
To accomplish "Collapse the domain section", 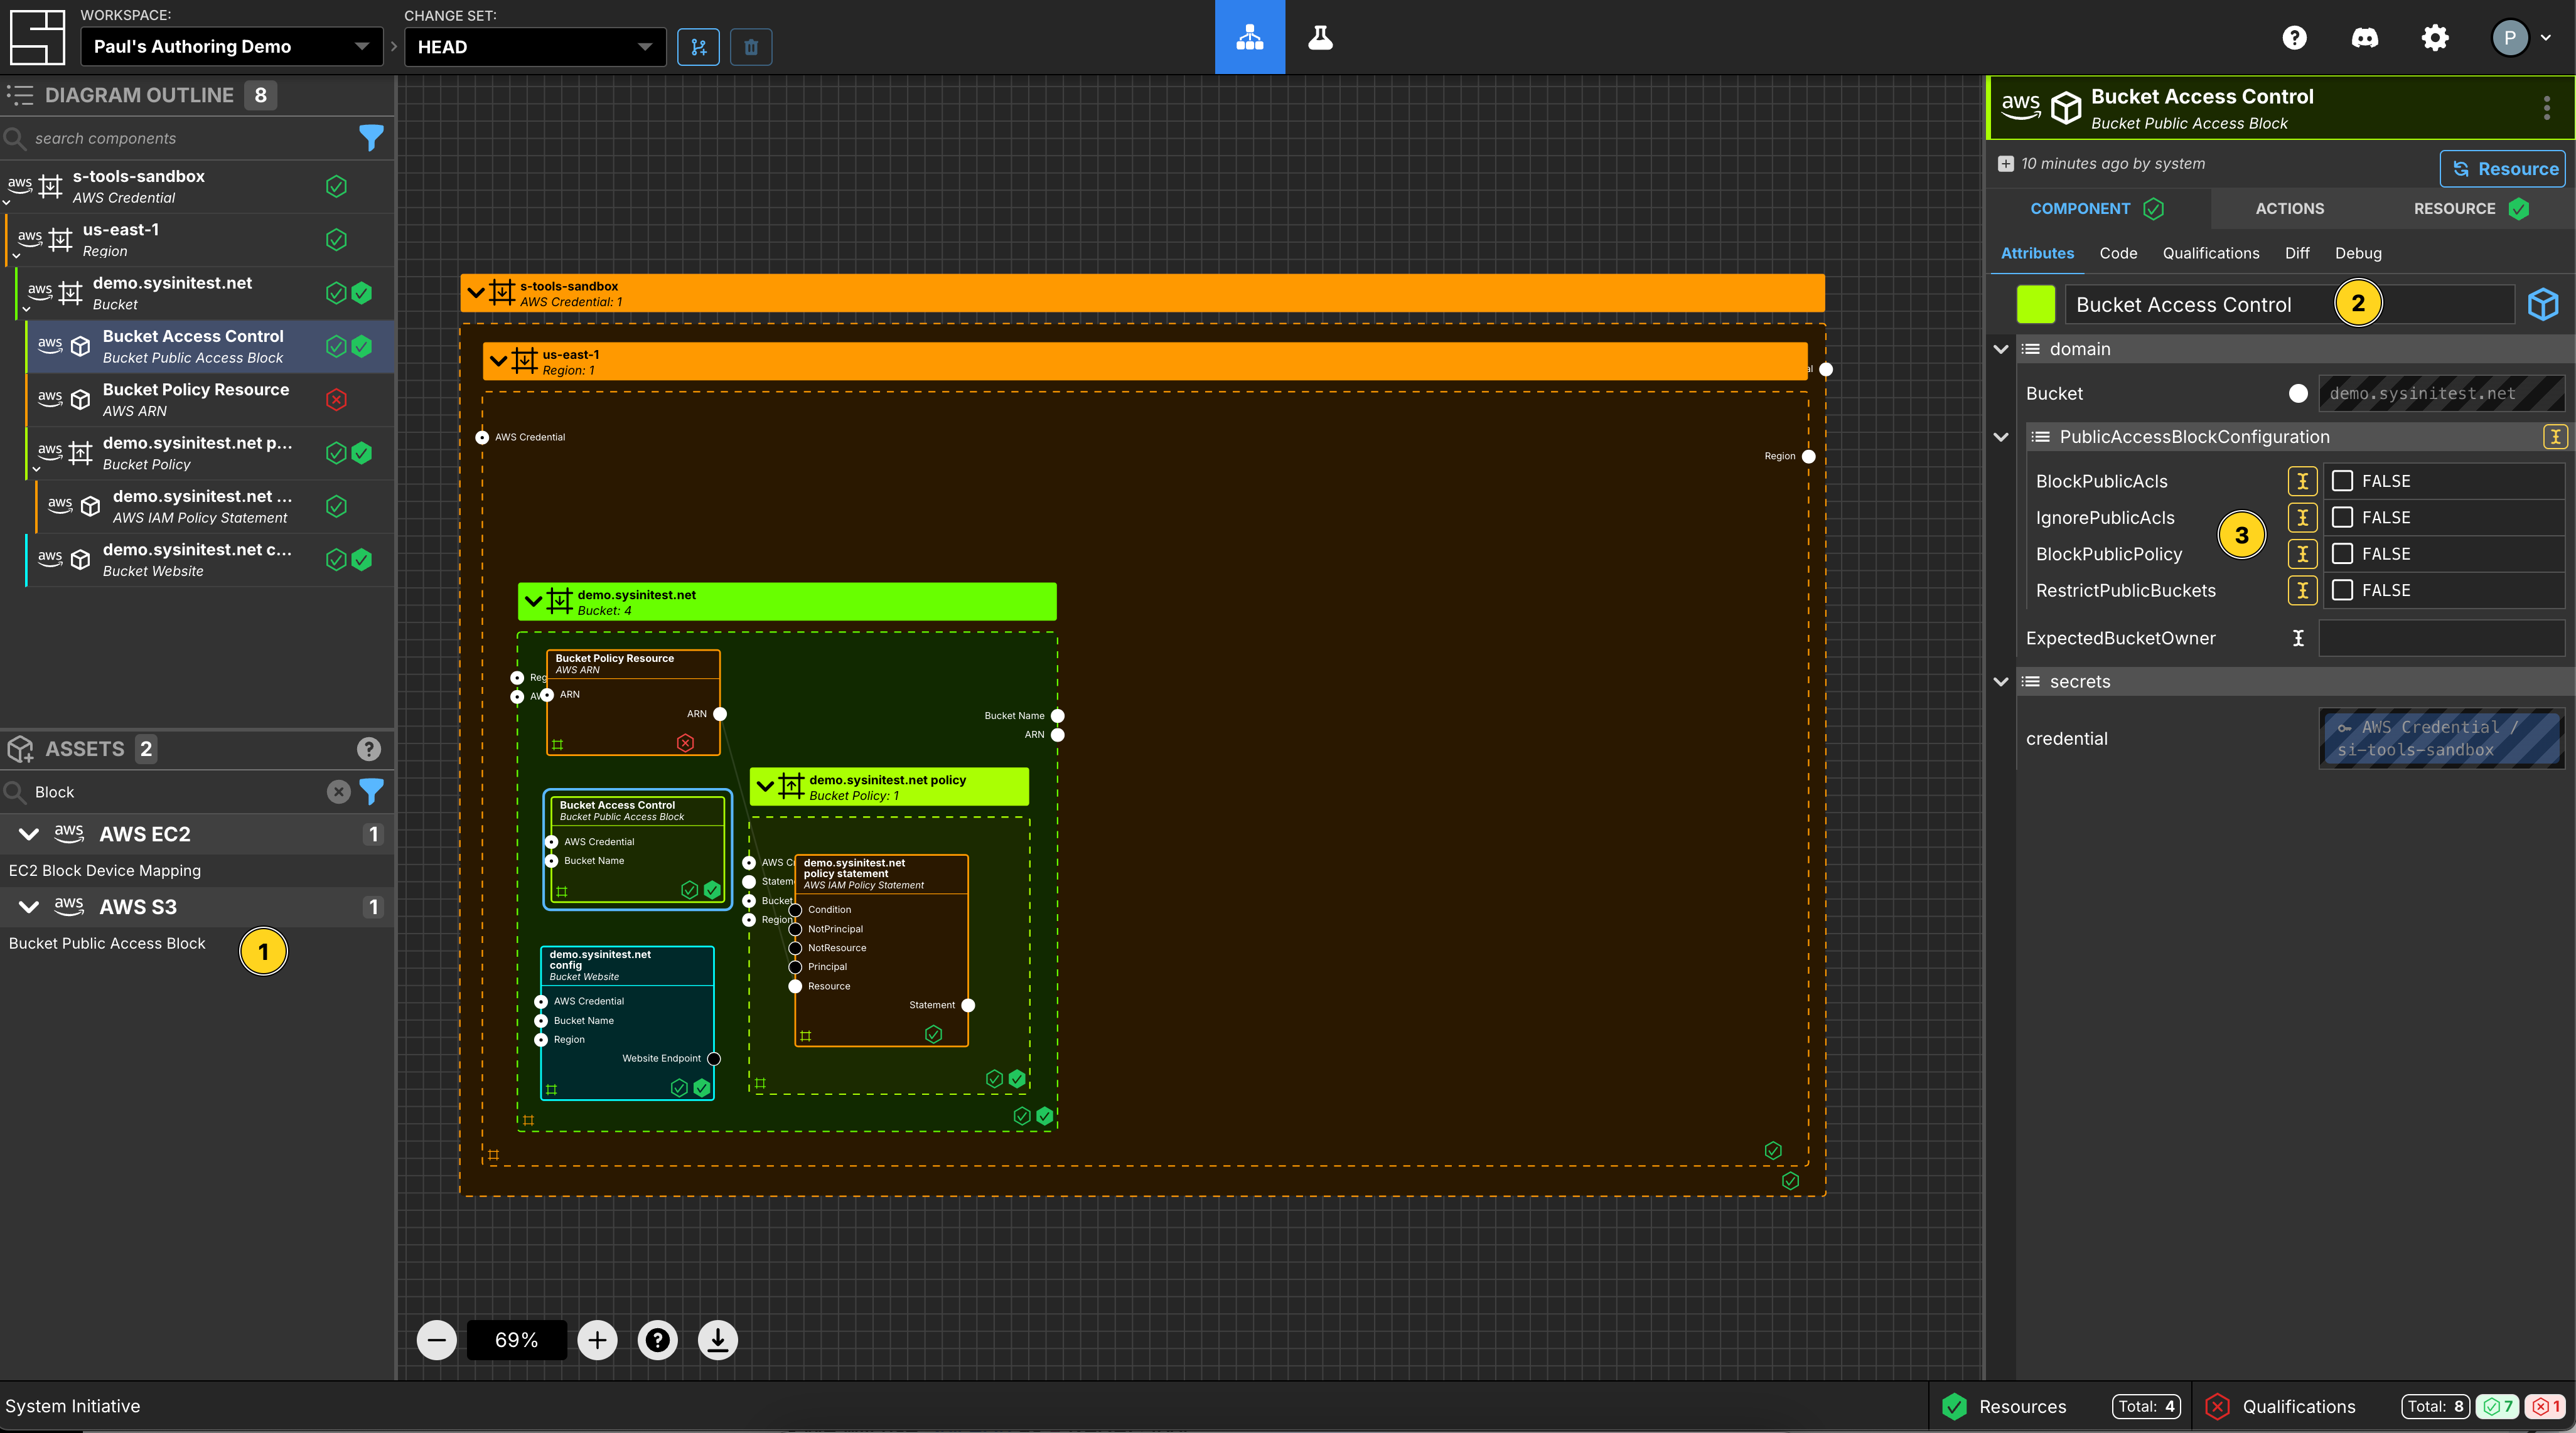I will (2001, 349).
